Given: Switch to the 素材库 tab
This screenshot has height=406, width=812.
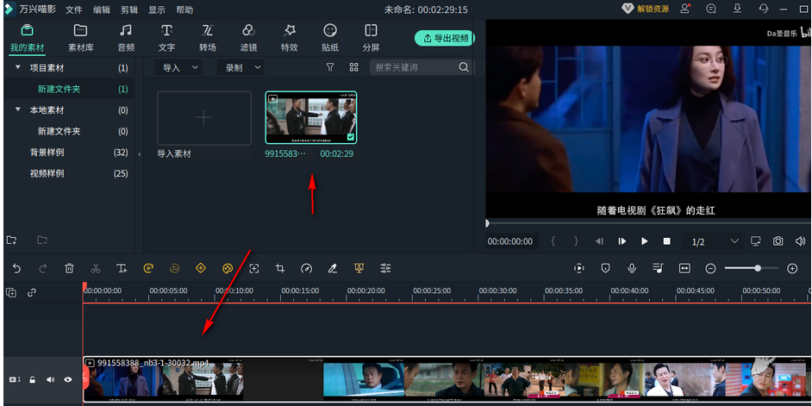Looking at the screenshot, I should click(81, 38).
